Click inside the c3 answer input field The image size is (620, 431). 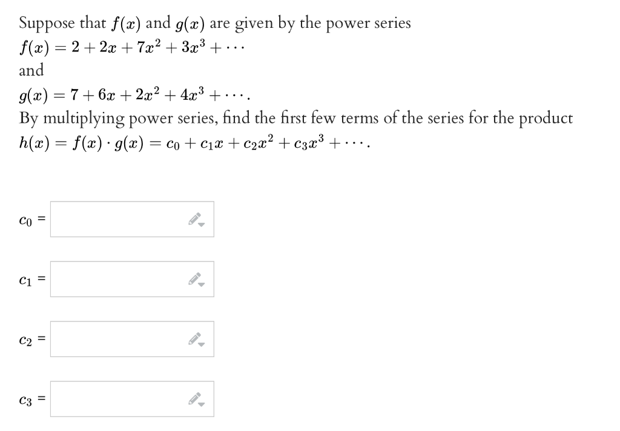[109, 398]
